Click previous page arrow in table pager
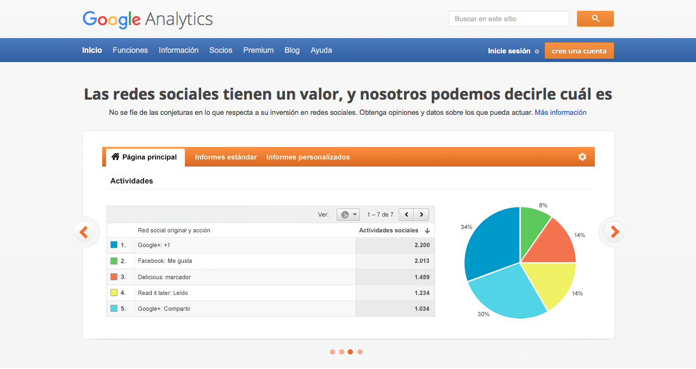This screenshot has width=696, height=369. (x=406, y=214)
